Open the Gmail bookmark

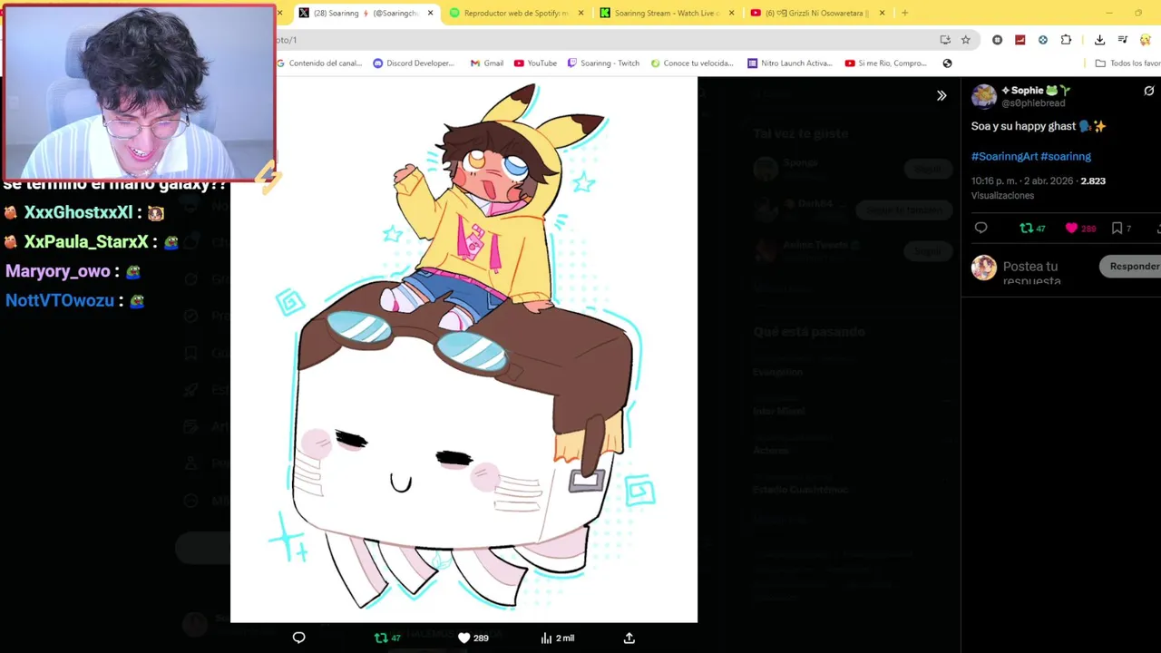487,63
